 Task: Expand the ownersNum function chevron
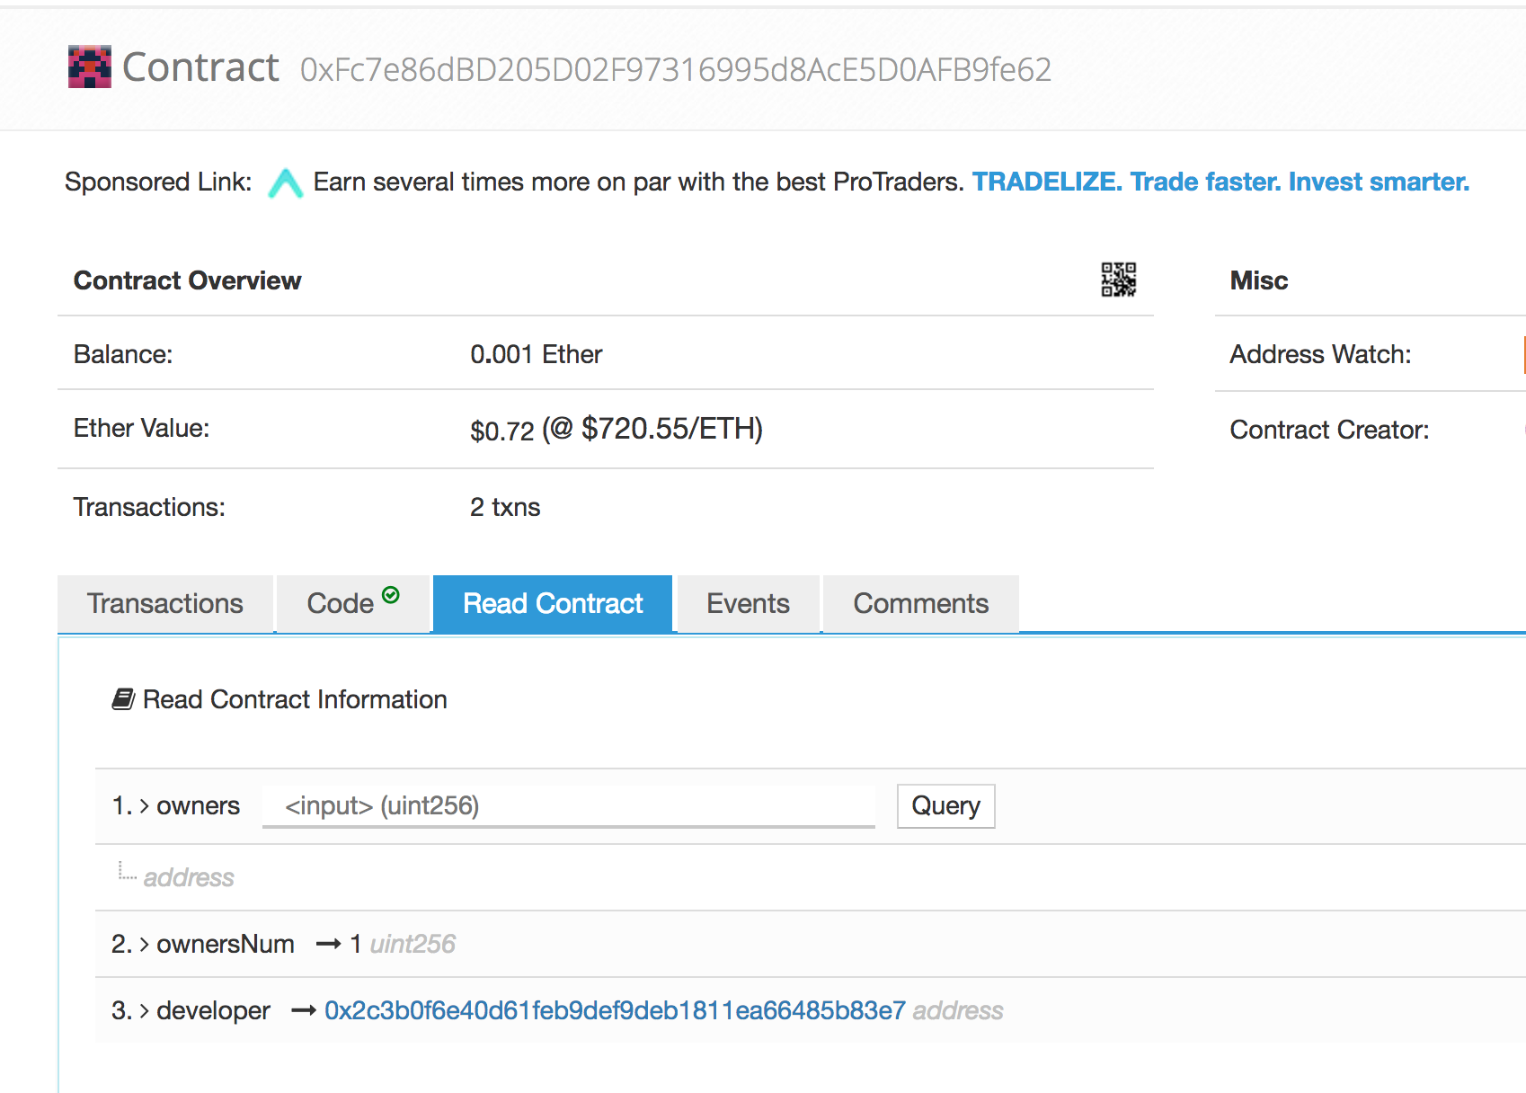[x=145, y=945]
